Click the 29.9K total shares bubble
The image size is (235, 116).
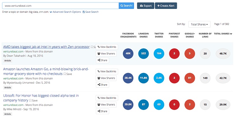click(223, 105)
